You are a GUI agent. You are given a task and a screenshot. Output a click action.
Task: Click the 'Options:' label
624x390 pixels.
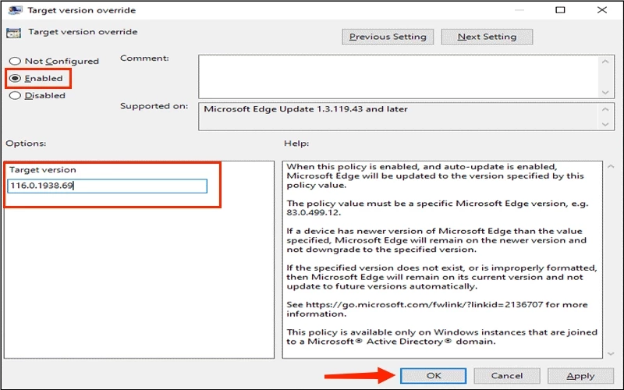tap(26, 144)
